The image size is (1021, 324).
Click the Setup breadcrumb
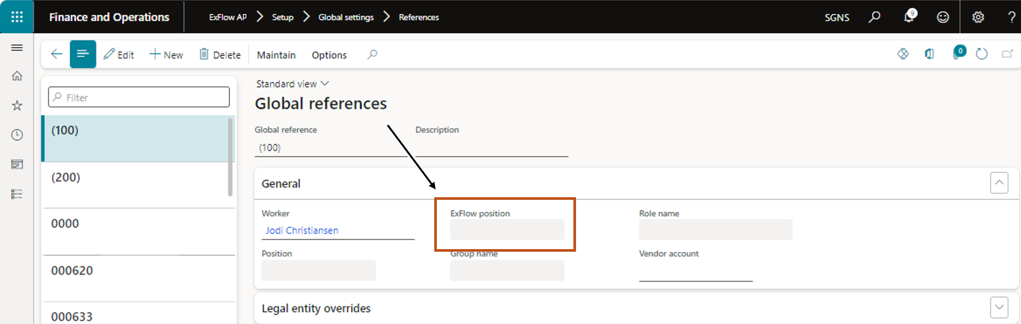[282, 17]
